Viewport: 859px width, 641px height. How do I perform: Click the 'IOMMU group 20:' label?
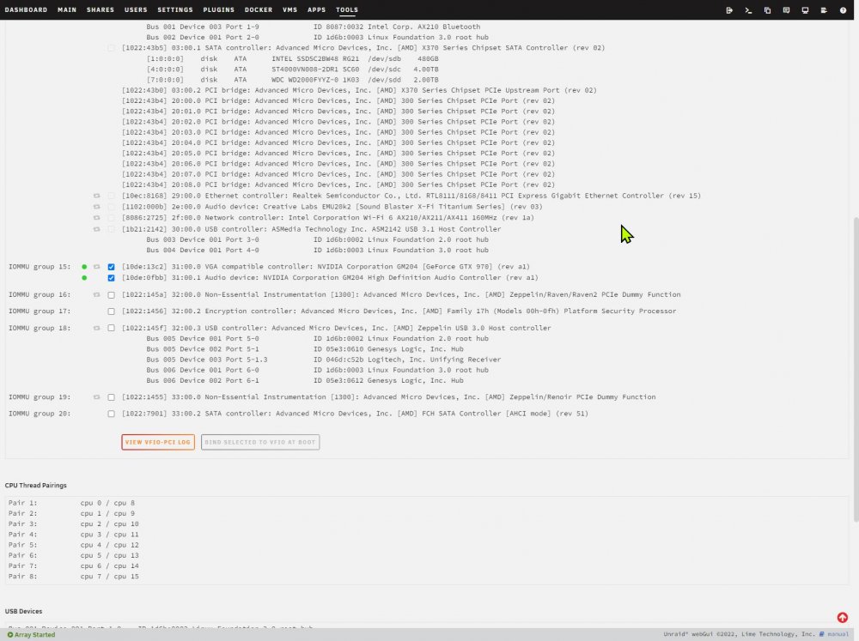pos(40,414)
